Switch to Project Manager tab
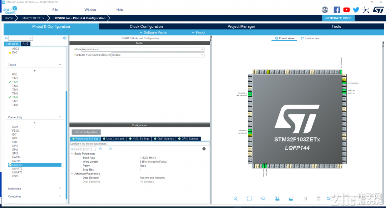 (x=241, y=26)
